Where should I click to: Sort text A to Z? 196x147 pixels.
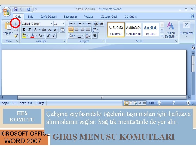coord(88,36)
